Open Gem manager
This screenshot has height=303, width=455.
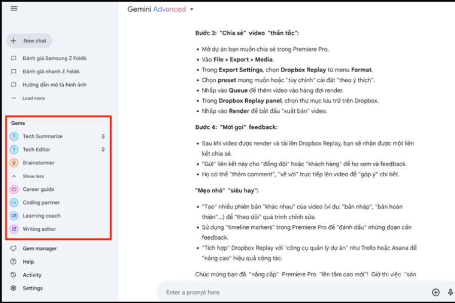[x=39, y=248]
